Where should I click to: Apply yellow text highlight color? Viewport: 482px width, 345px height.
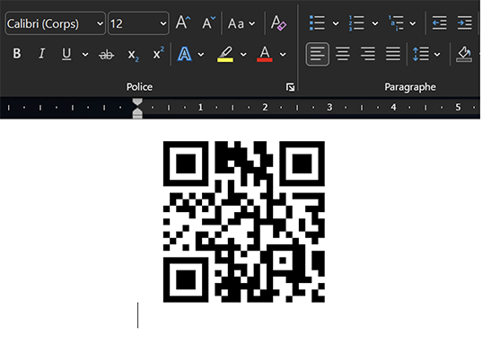(225, 55)
